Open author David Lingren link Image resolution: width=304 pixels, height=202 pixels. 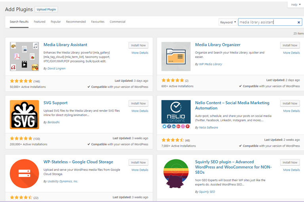(57, 68)
